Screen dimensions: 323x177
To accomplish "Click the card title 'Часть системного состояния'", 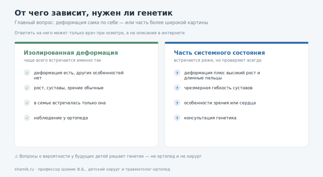I will coord(220,53).
